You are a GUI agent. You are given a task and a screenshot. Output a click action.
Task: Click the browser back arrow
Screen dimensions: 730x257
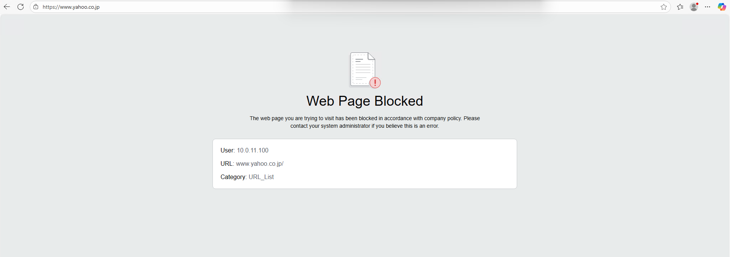click(7, 7)
